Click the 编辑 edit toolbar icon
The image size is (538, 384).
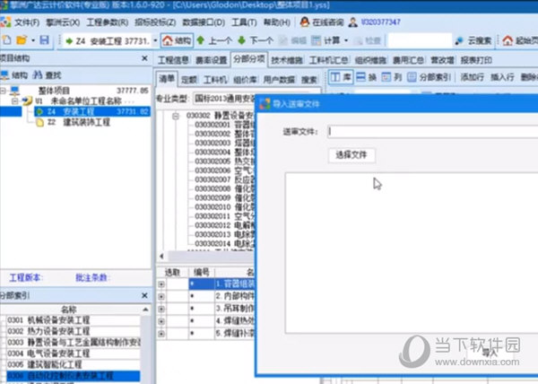coord(283,41)
